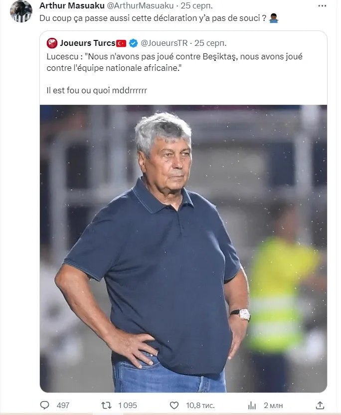Screen dimensions: 341x415
Task: Open the Joueurs Turcs account name
Action: (87, 43)
